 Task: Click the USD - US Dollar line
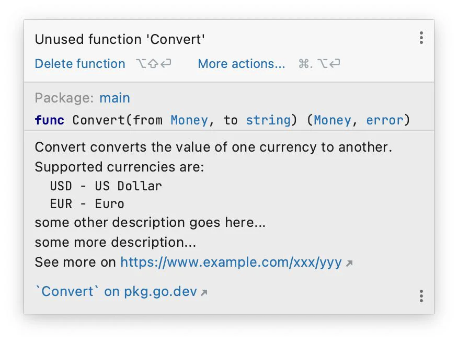(106, 186)
